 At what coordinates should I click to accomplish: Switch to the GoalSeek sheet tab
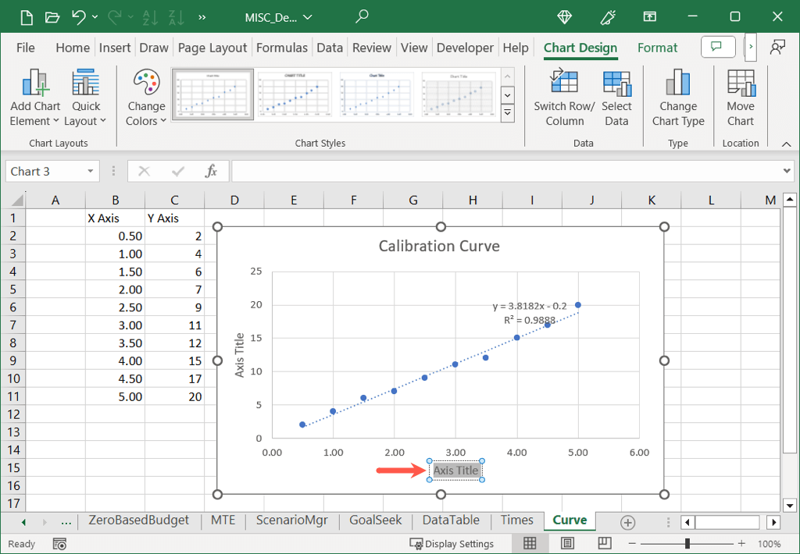coord(376,520)
